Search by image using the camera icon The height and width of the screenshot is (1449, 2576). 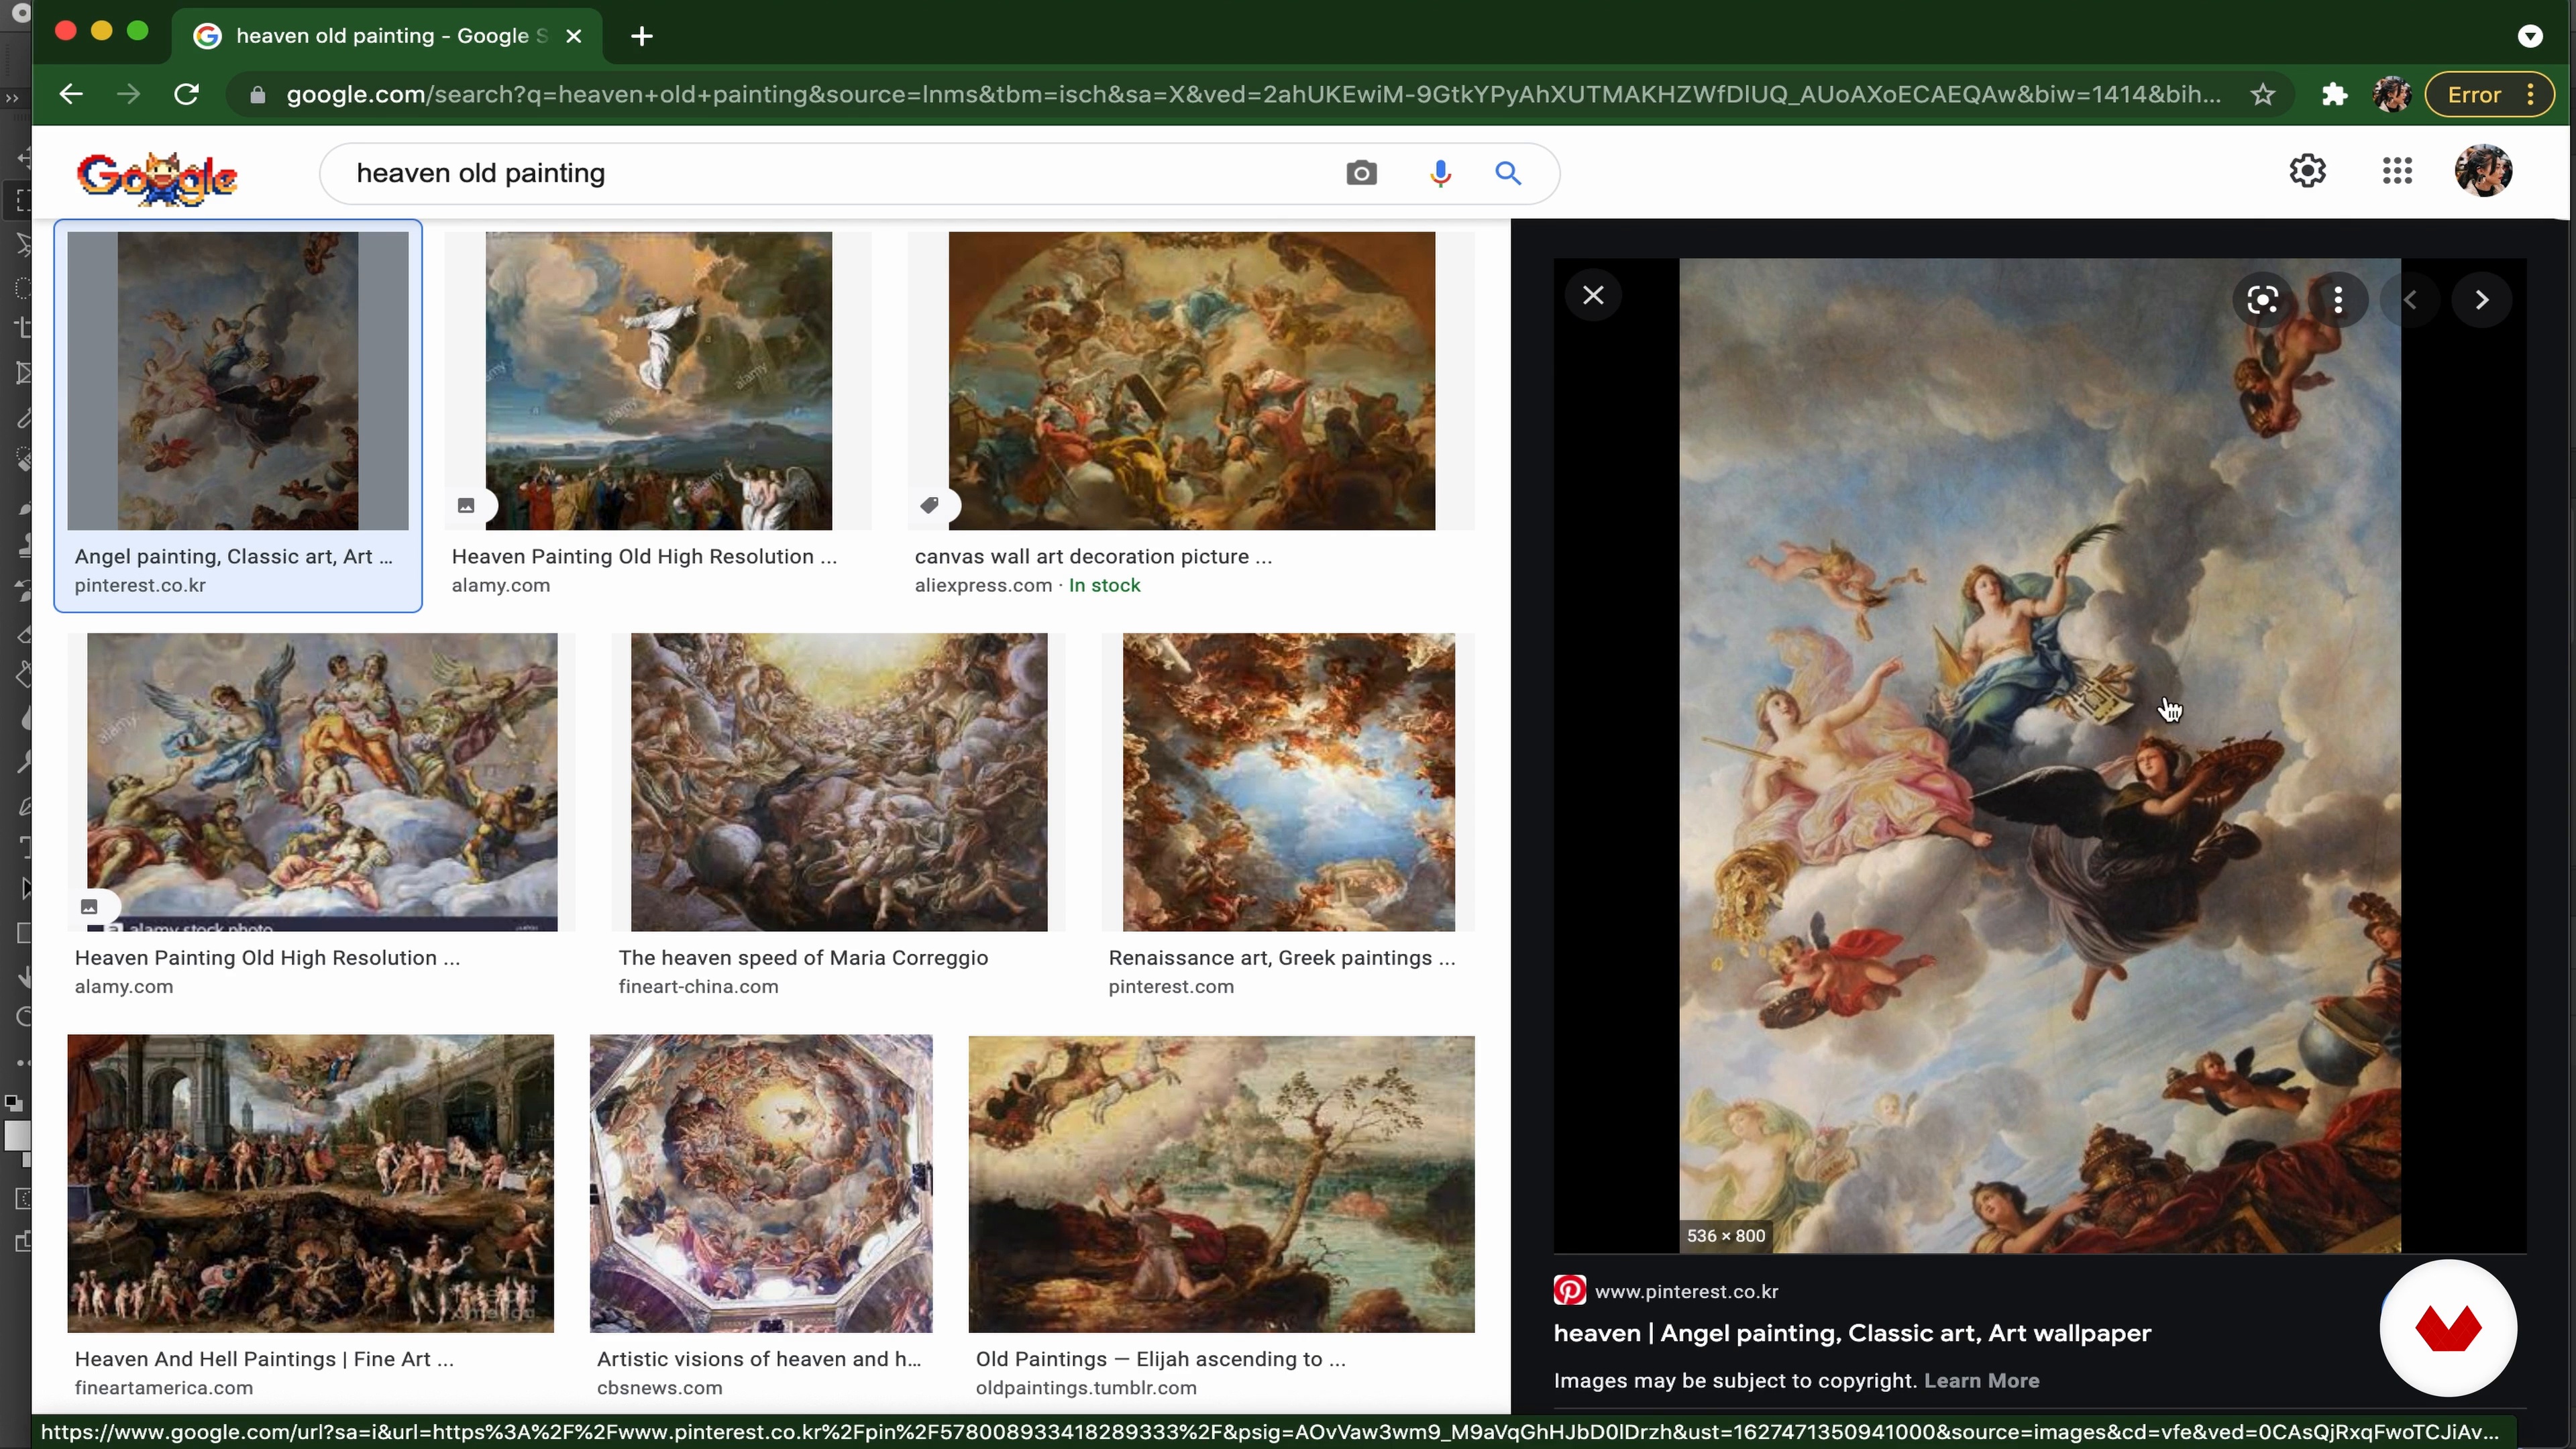pos(1361,173)
